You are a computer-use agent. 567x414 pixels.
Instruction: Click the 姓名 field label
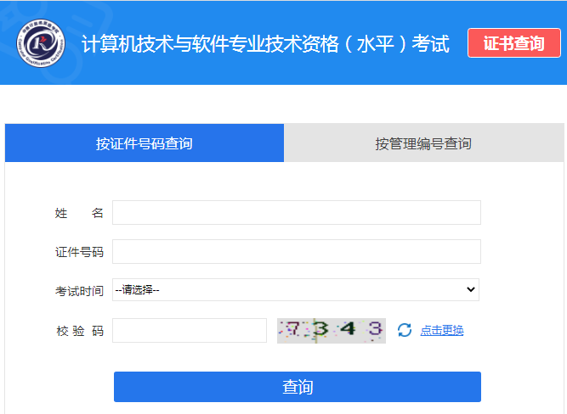tap(79, 214)
